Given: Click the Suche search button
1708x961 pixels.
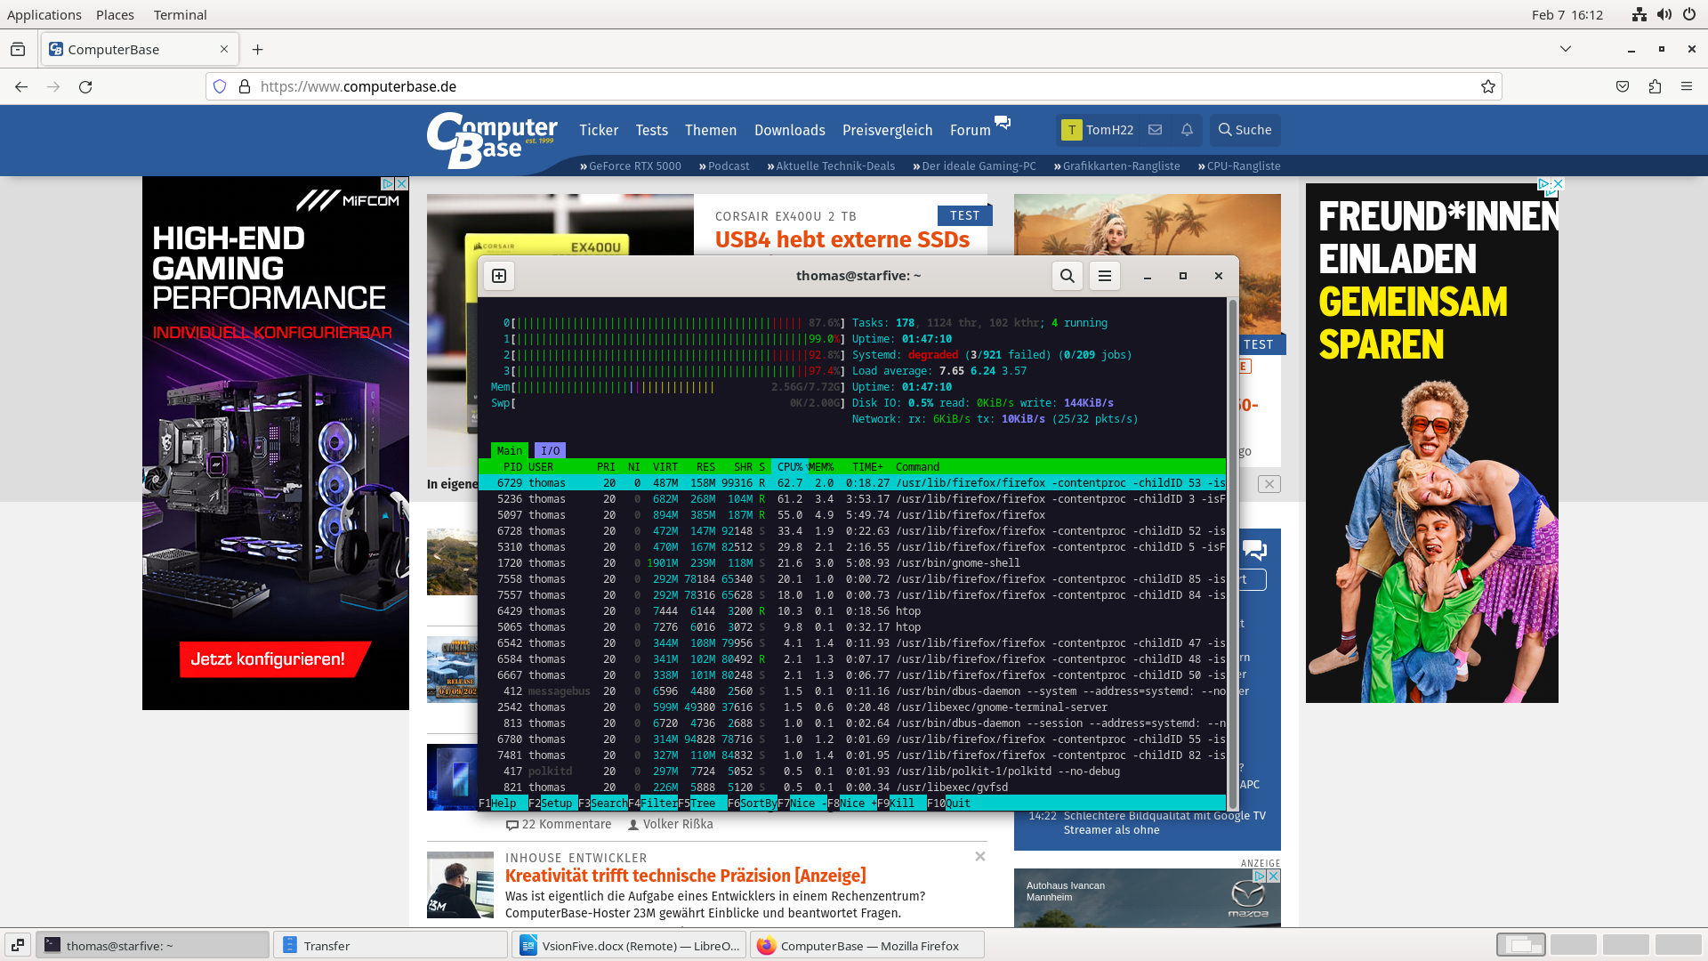Looking at the screenshot, I should 1245,130.
